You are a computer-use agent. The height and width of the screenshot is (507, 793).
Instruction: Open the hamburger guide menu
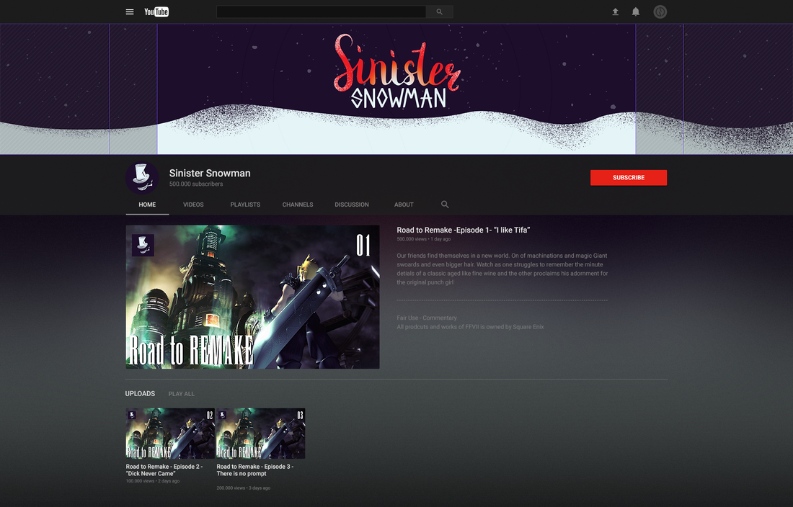[130, 12]
